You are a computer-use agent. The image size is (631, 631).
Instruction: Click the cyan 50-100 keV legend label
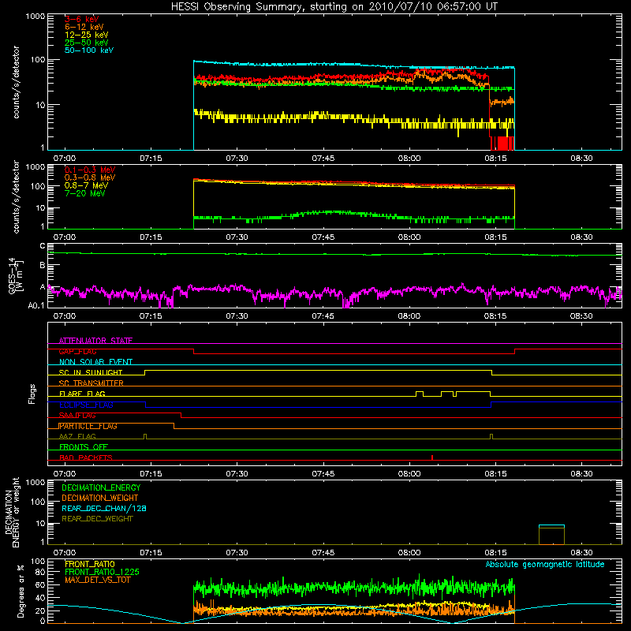[x=89, y=50]
